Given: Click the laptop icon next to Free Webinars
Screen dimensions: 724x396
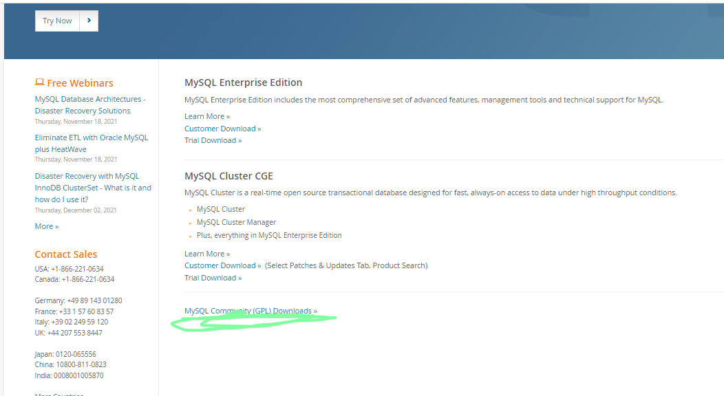Looking at the screenshot, I should click(40, 82).
